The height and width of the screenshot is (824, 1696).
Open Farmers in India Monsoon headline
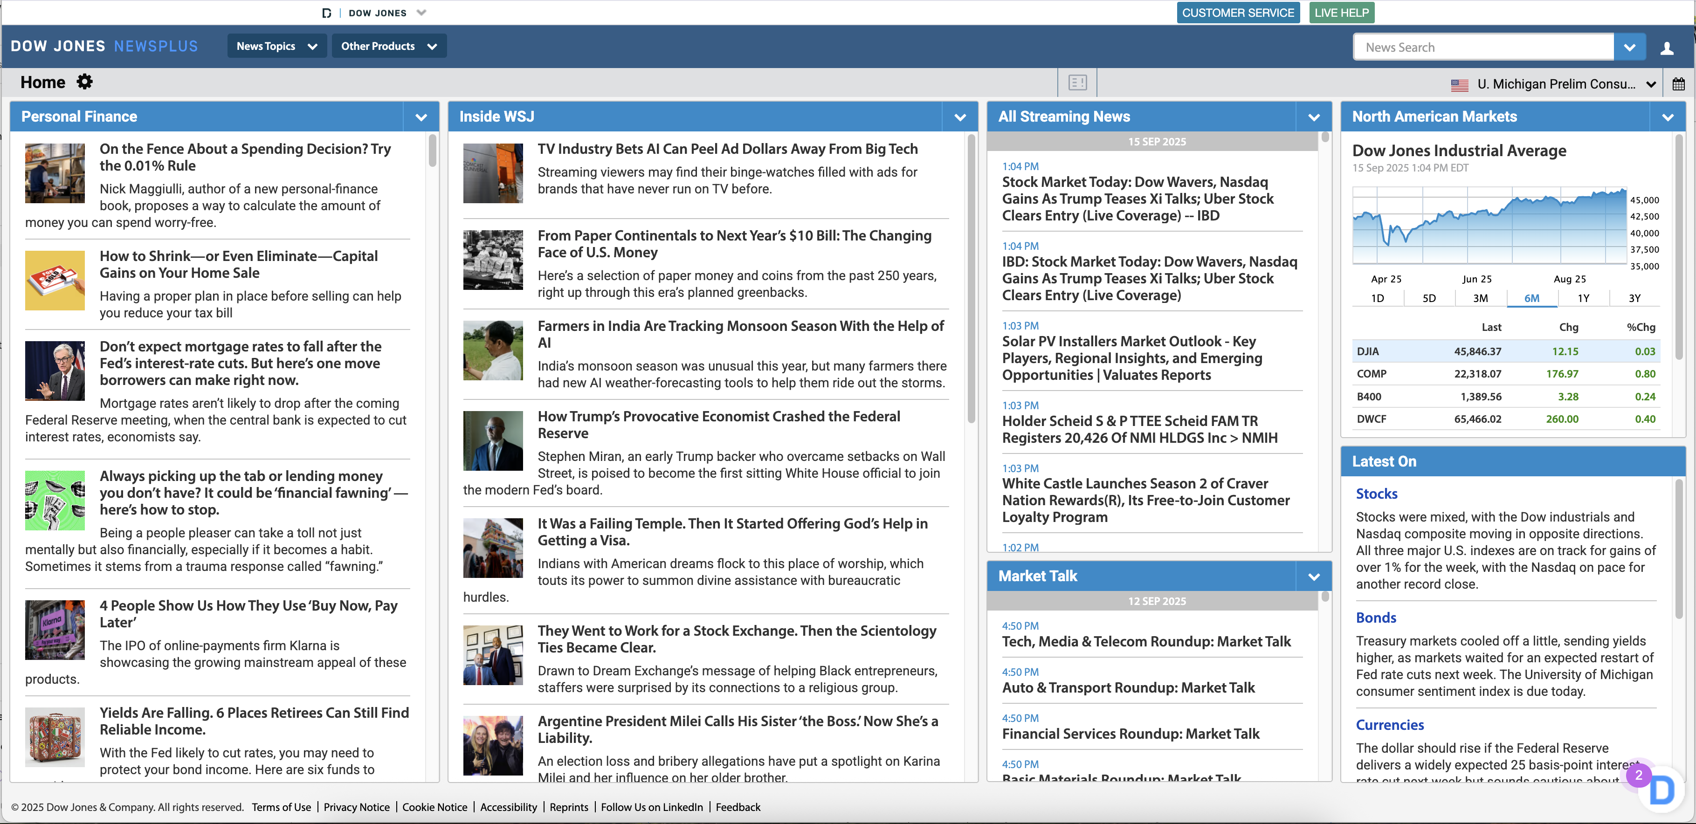741,334
